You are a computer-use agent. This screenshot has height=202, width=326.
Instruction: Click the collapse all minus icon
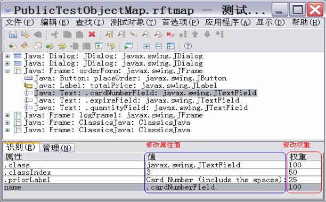[x=159, y=46]
